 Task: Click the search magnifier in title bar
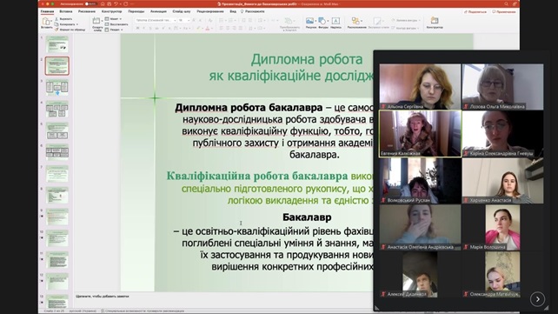tap(506, 4)
